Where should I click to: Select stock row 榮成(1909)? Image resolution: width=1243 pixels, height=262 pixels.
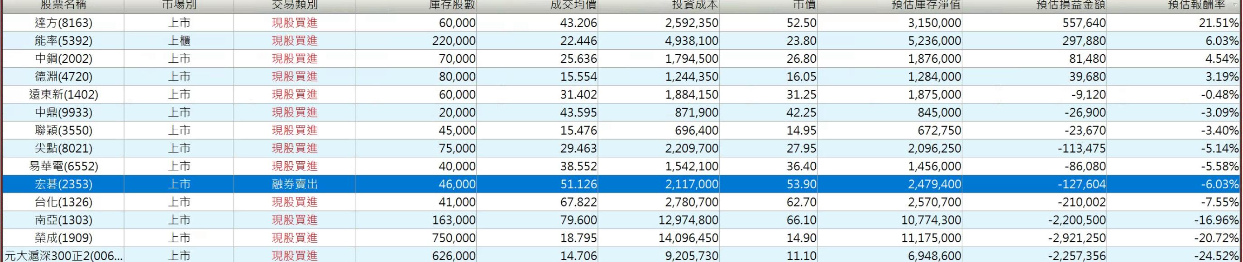(621, 238)
